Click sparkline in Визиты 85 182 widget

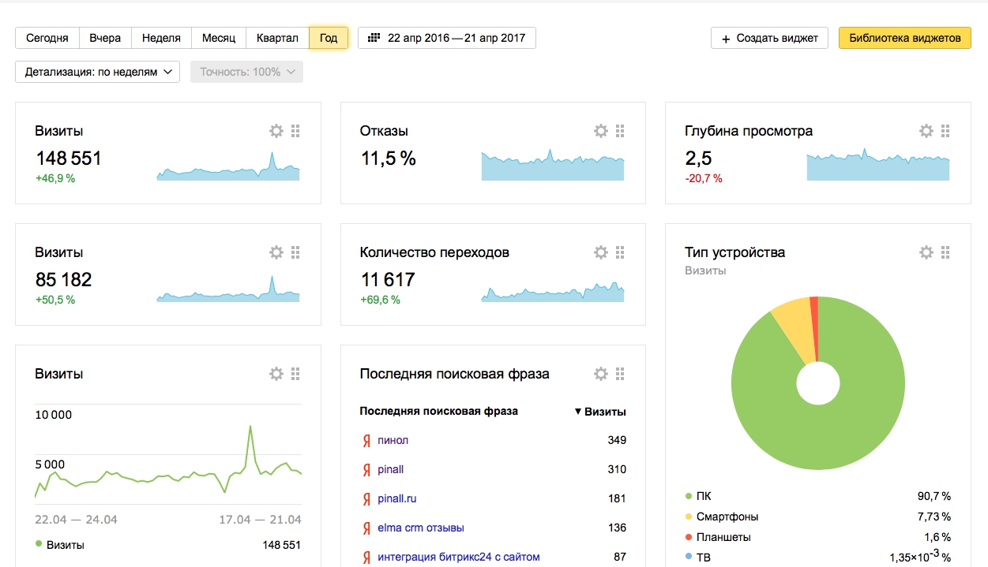tap(228, 289)
